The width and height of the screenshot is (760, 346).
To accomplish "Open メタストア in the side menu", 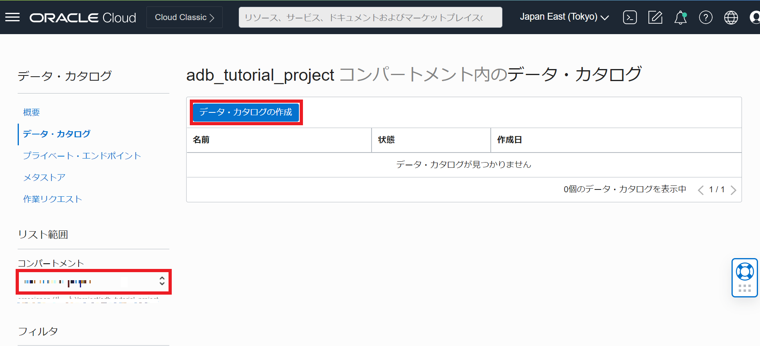I will (44, 177).
